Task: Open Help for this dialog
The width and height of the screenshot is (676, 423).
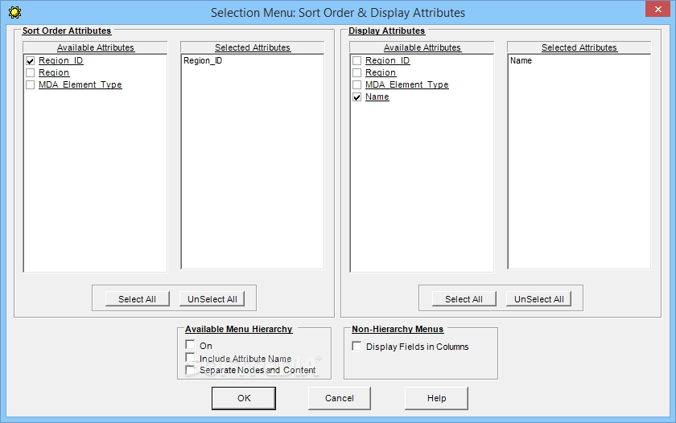Action: [x=436, y=398]
